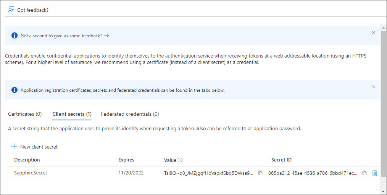Click the plus icon for New client secret
The image size is (387, 195).
tap(14, 147)
